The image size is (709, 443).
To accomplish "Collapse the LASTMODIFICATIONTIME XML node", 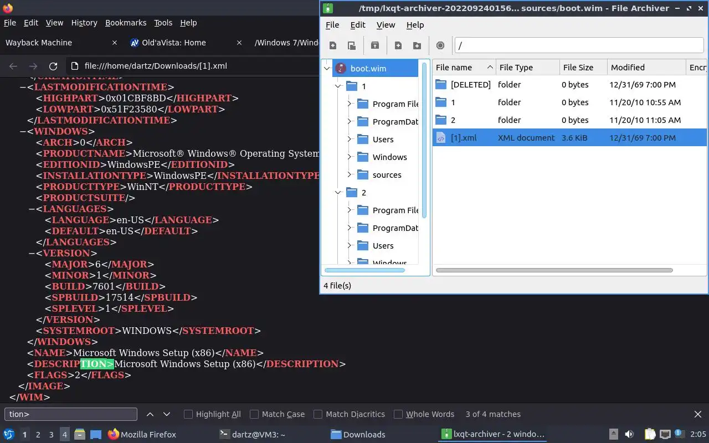I will click(22, 87).
